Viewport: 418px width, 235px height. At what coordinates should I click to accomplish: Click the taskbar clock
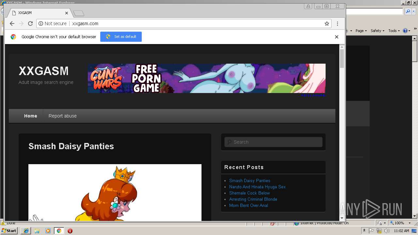pos(401,231)
